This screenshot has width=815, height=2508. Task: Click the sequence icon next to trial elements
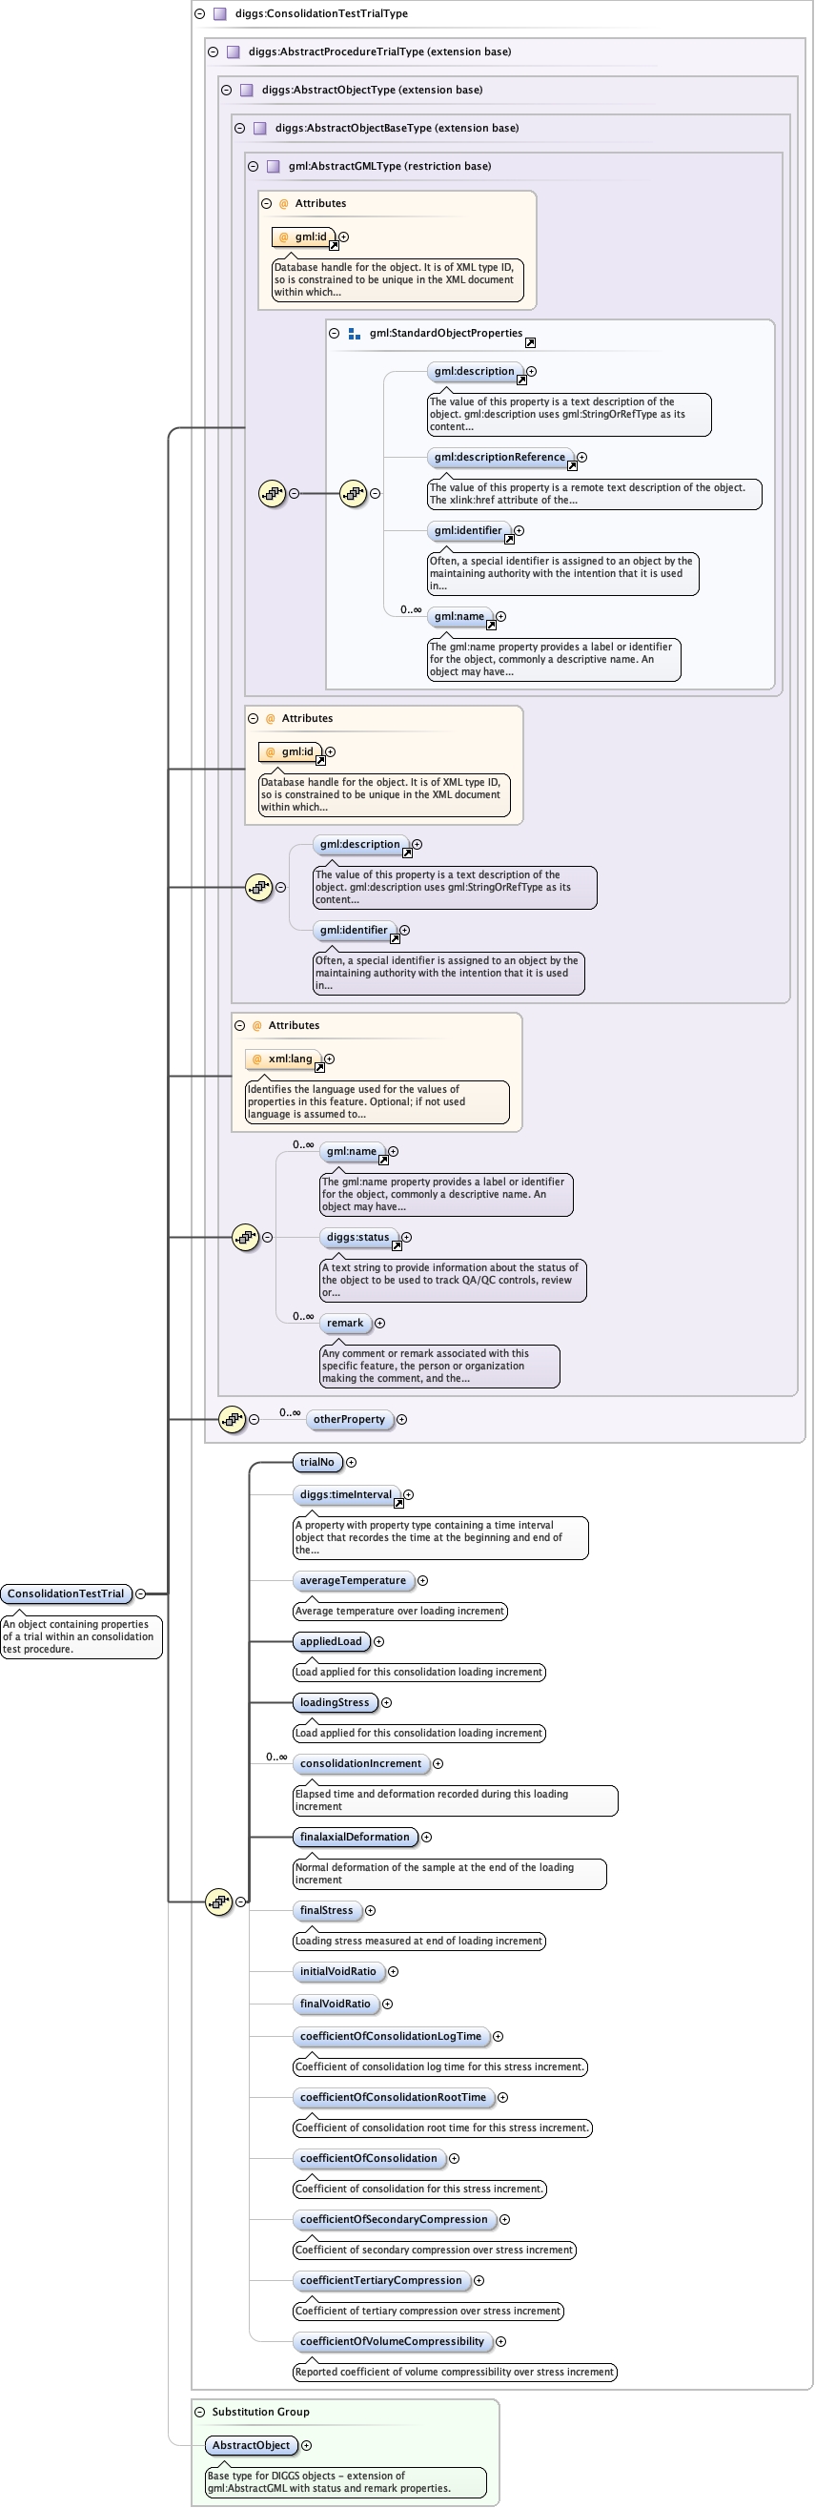[x=219, y=1902]
